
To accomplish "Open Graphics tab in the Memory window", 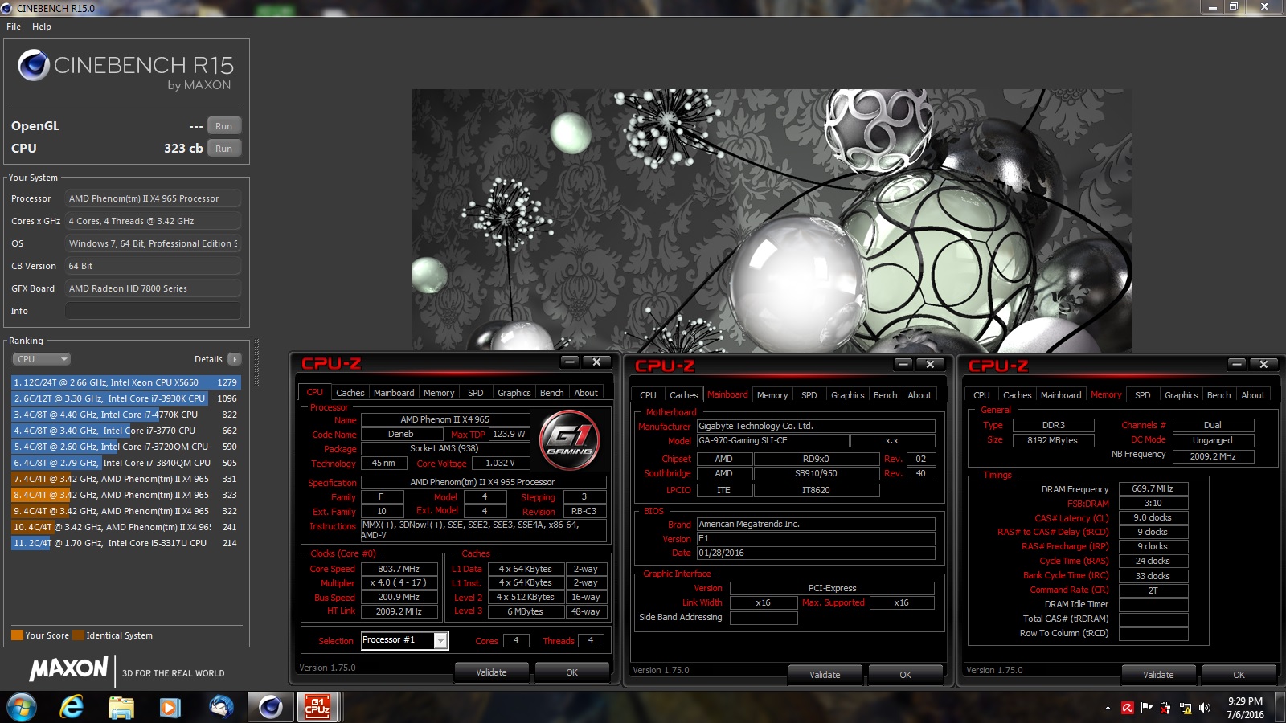I will pyautogui.click(x=1181, y=395).
